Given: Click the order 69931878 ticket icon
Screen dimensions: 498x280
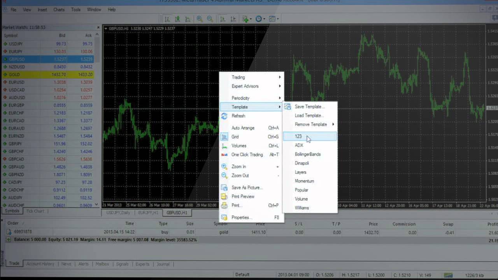Looking at the screenshot, I should (x=9, y=232).
